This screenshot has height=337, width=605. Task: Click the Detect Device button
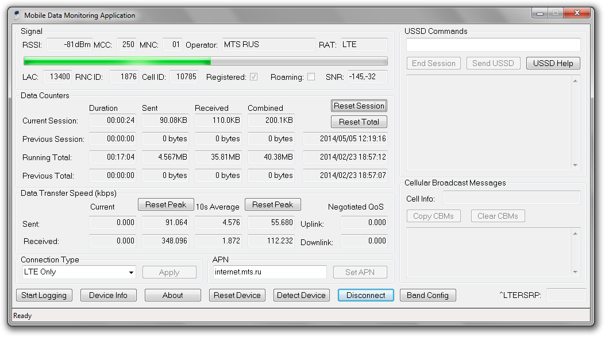click(x=301, y=295)
